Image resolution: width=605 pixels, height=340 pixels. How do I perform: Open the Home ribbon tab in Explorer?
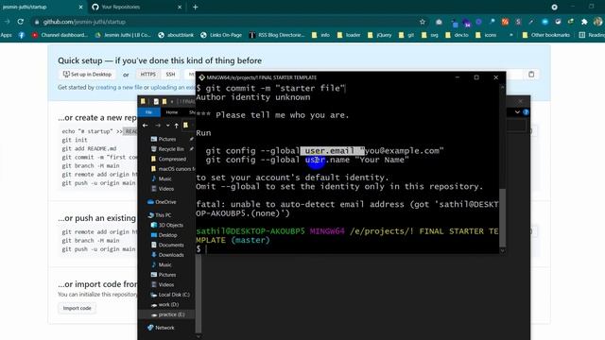[x=172, y=112]
